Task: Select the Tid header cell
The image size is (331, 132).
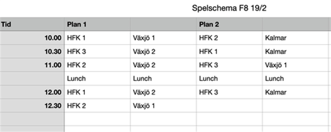Action: (32, 24)
